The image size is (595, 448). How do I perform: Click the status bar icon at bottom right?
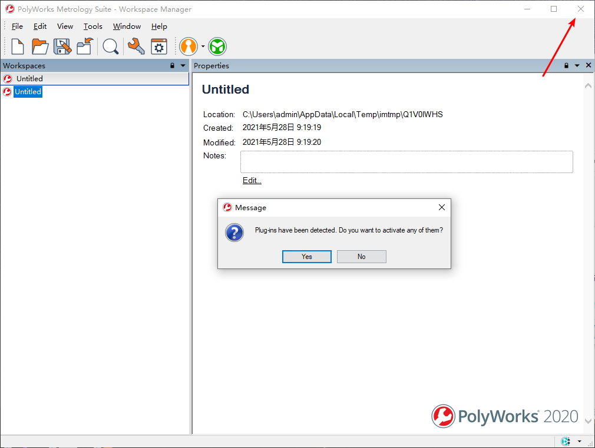pos(566,441)
